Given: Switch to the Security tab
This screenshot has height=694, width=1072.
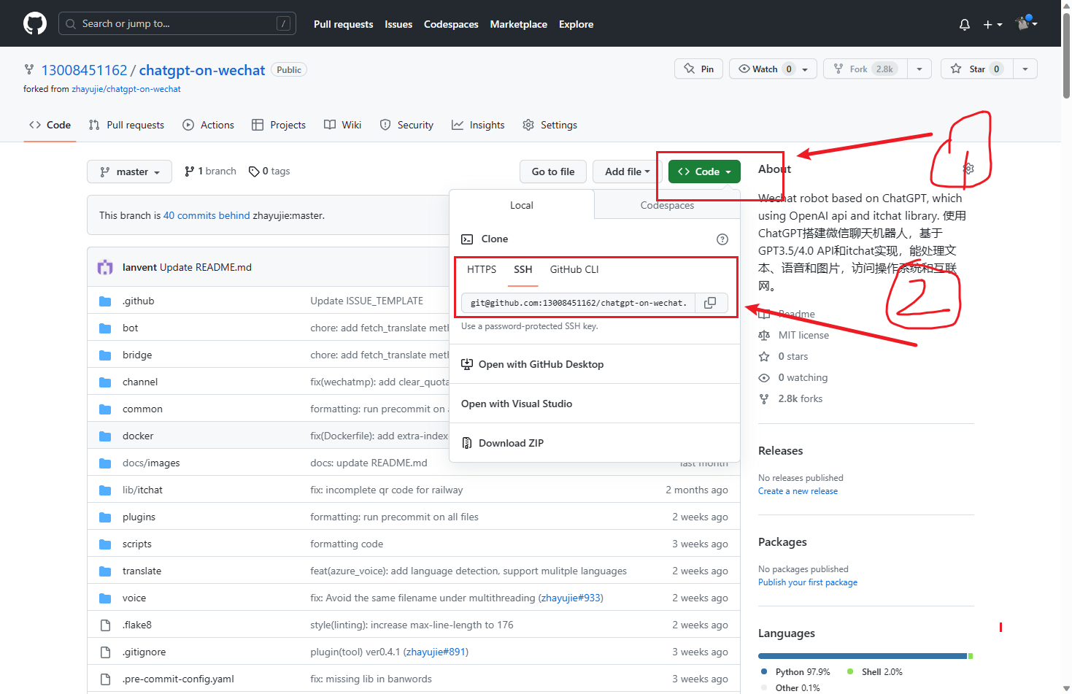Looking at the screenshot, I should tap(406, 125).
